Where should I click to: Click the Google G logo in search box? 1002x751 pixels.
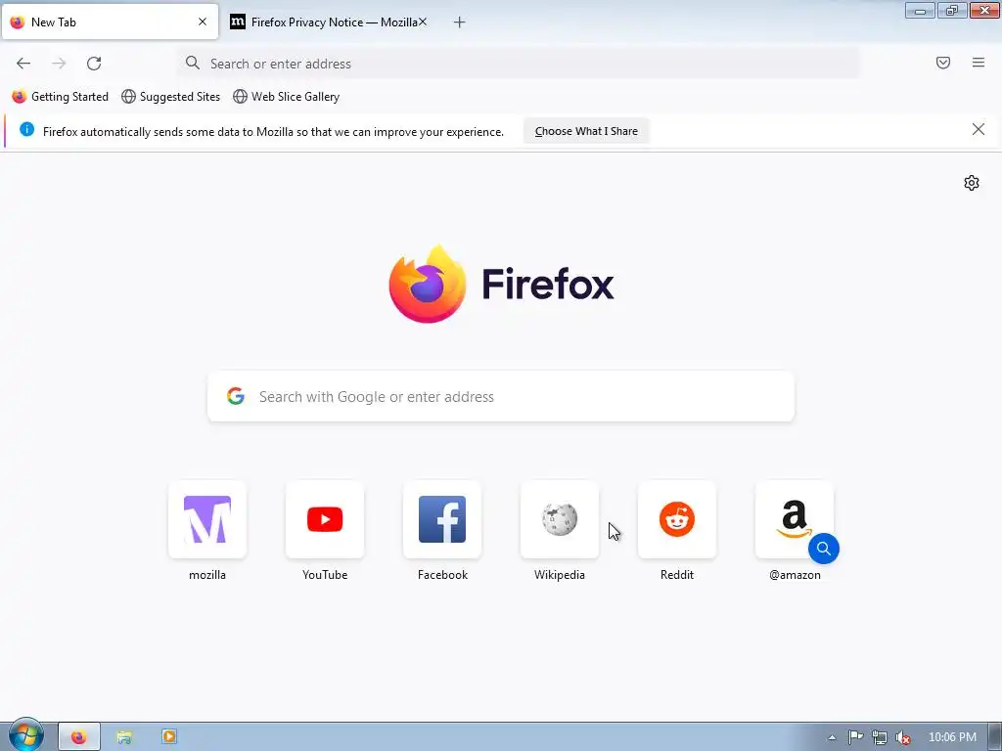tap(236, 396)
